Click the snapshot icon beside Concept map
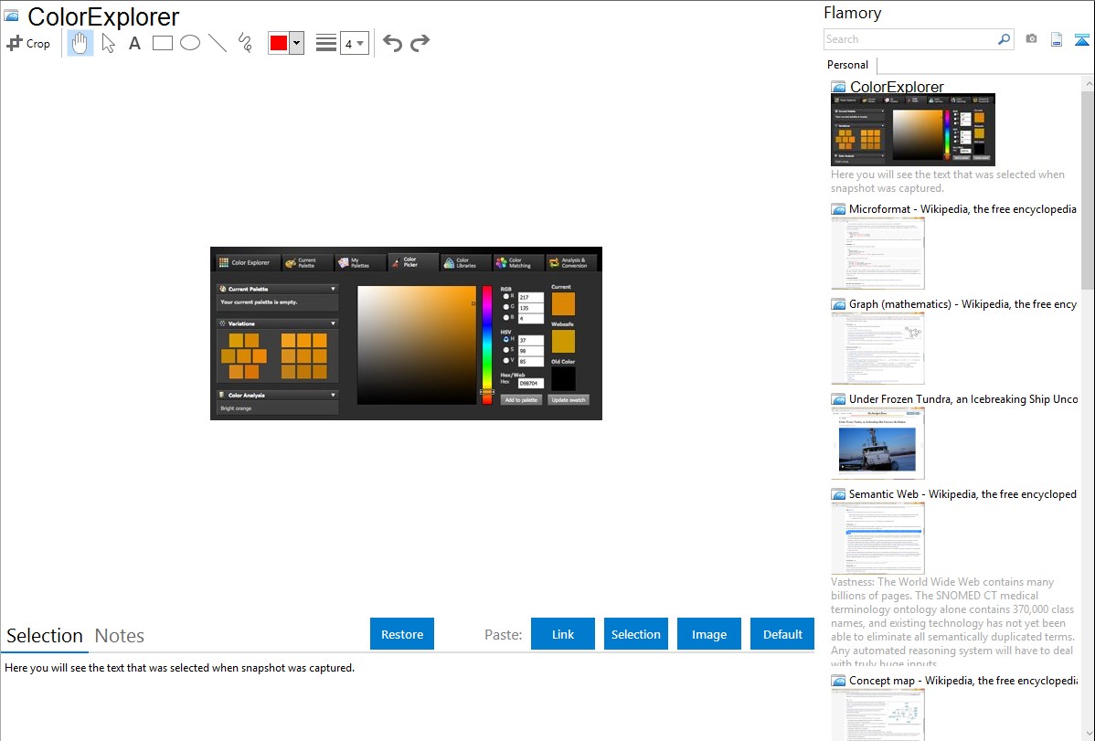This screenshot has height=741, width=1095. click(x=838, y=681)
